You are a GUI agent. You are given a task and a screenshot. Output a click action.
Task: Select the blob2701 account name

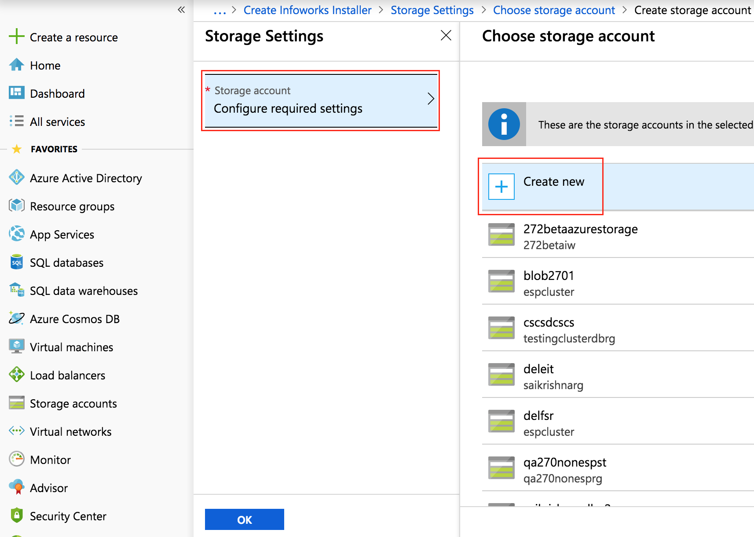(549, 276)
